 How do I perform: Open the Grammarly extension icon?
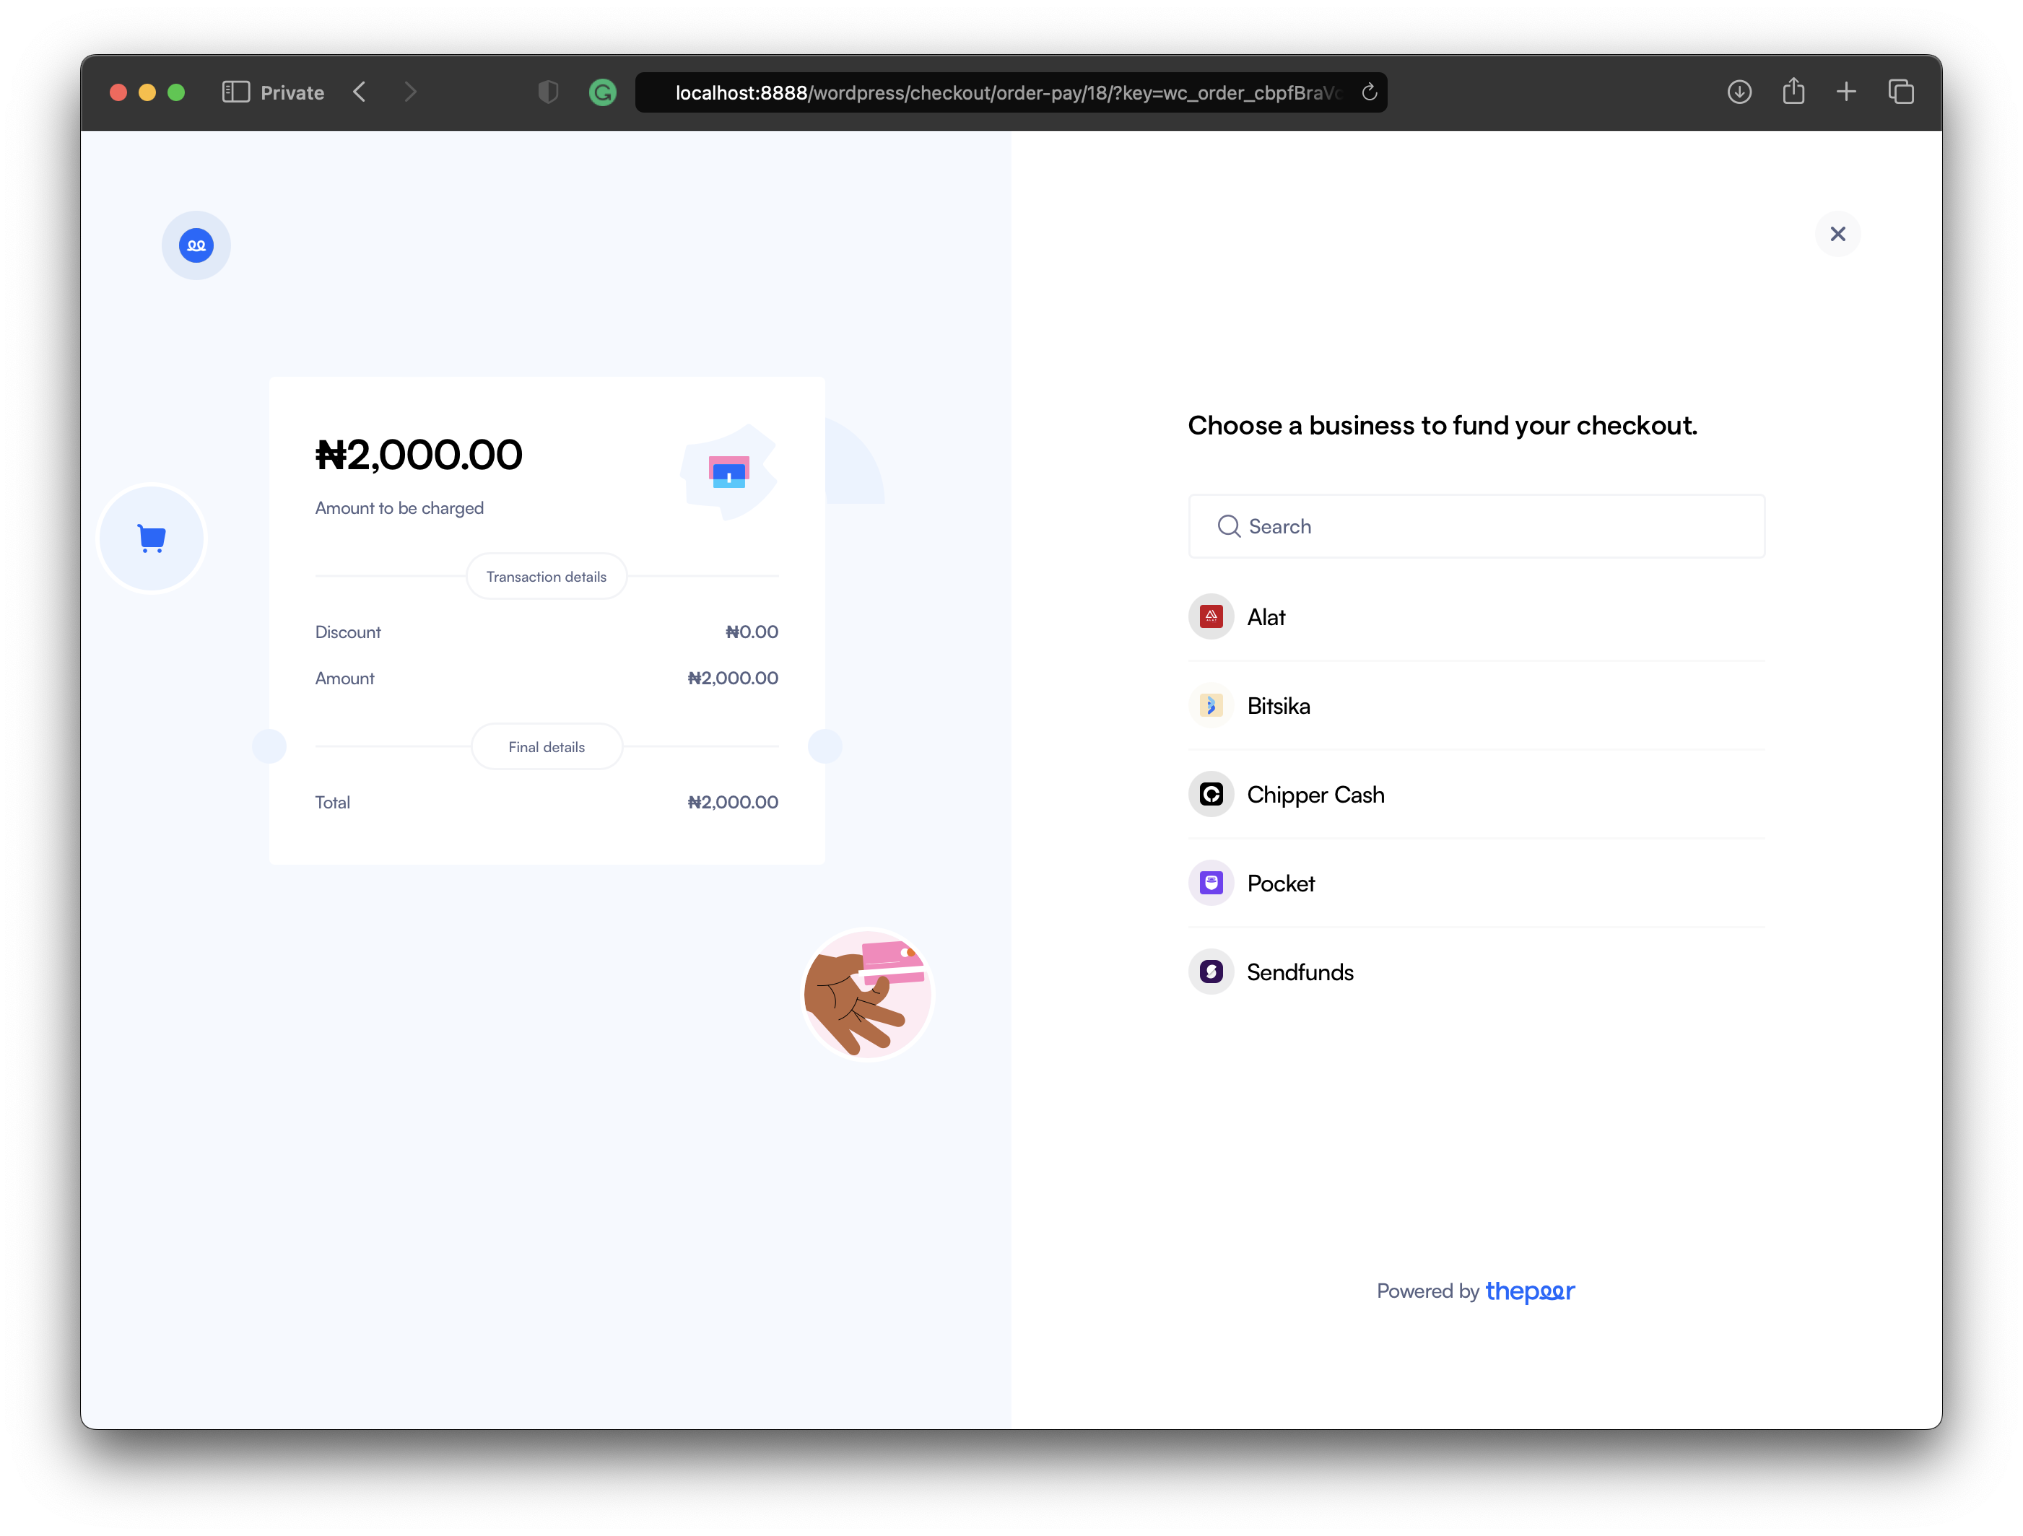(602, 92)
